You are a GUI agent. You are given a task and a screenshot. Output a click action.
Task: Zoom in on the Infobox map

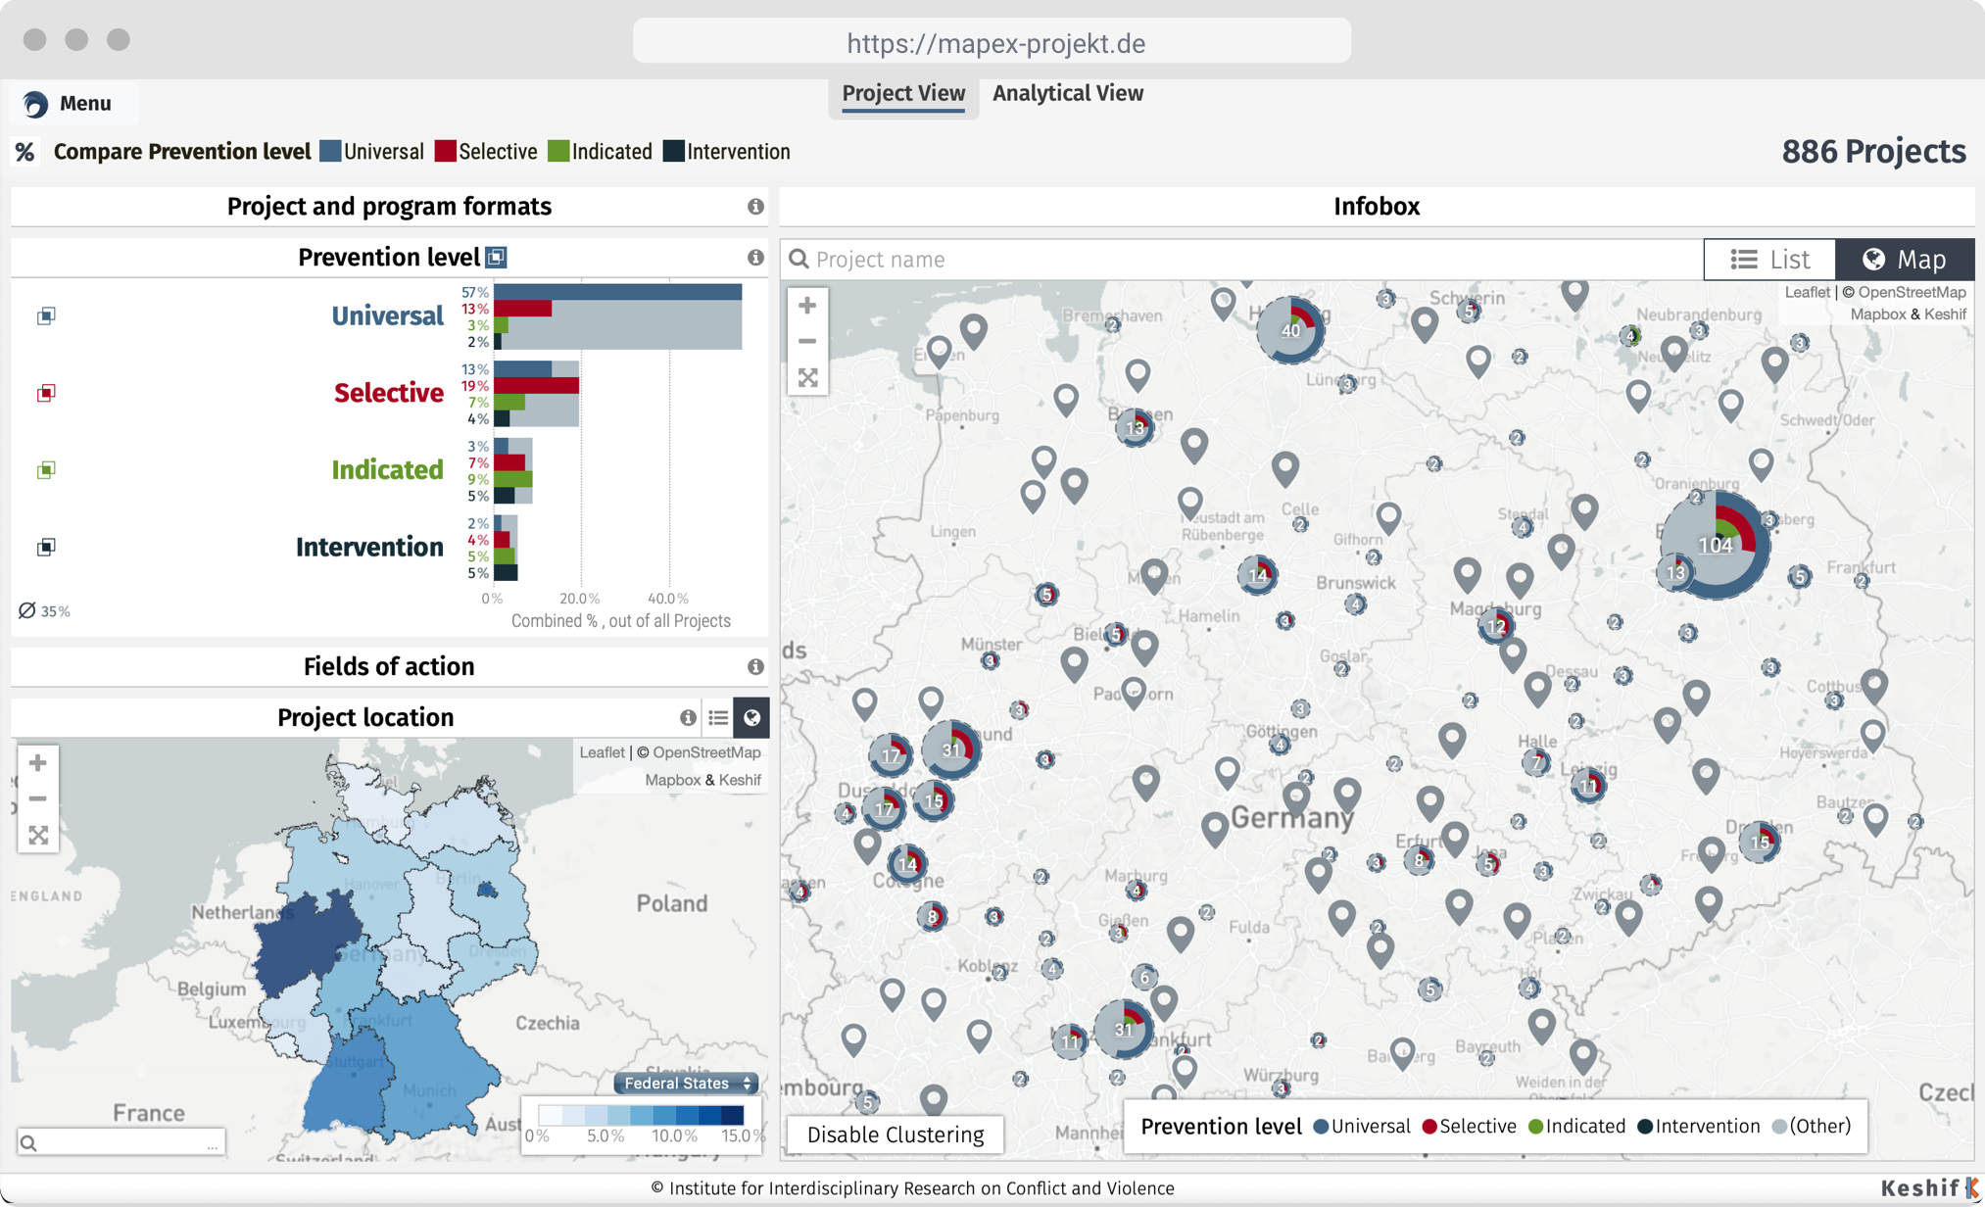point(807,306)
